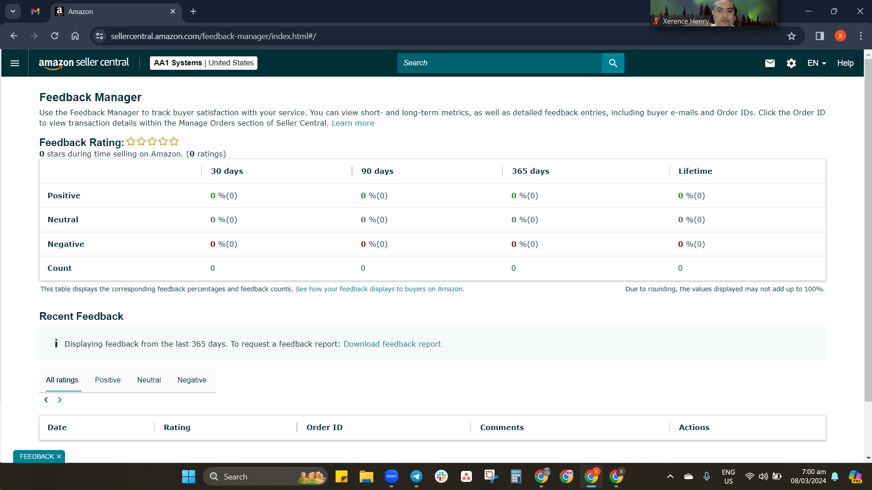Close the FEEDBACK widget with X
This screenshot has height=490, width=872.
point(59,456)
